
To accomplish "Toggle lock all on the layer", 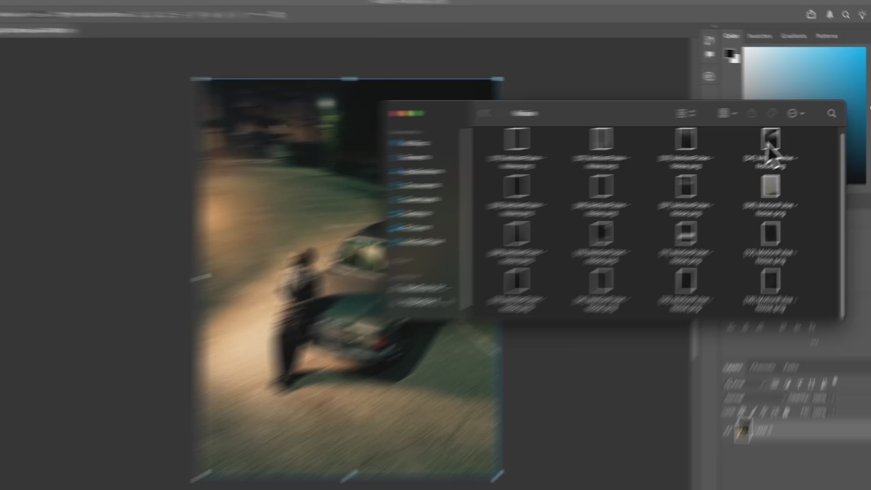I will [x=786, y=412].
